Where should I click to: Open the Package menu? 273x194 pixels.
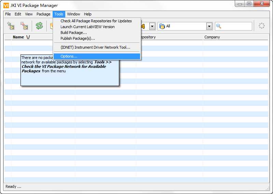click(x=43, y=14)
